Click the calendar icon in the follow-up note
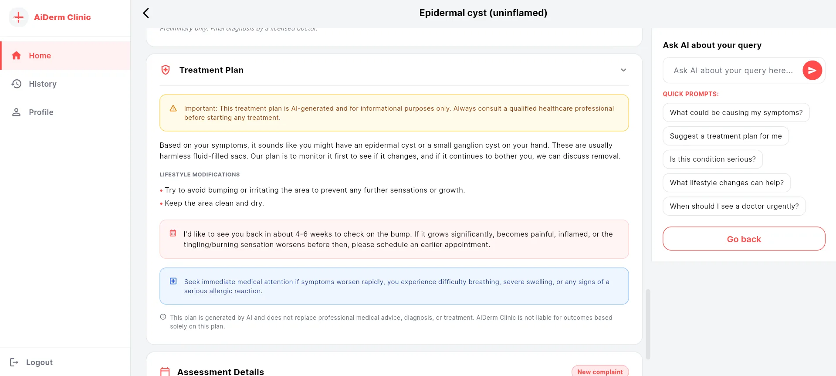This screenshot has height=376, width=836. click(173, 233)
